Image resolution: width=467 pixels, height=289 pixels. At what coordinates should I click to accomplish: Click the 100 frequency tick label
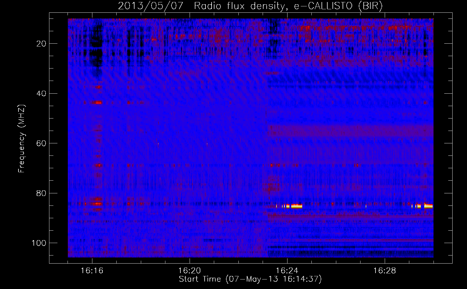pos(39,243)
